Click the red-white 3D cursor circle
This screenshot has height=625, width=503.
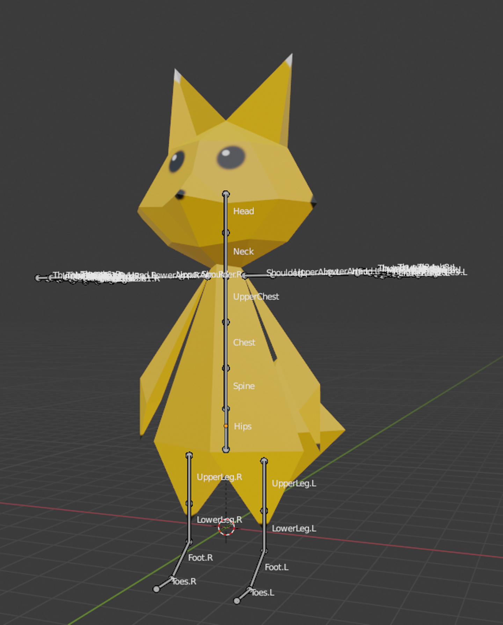coord(226,527)
